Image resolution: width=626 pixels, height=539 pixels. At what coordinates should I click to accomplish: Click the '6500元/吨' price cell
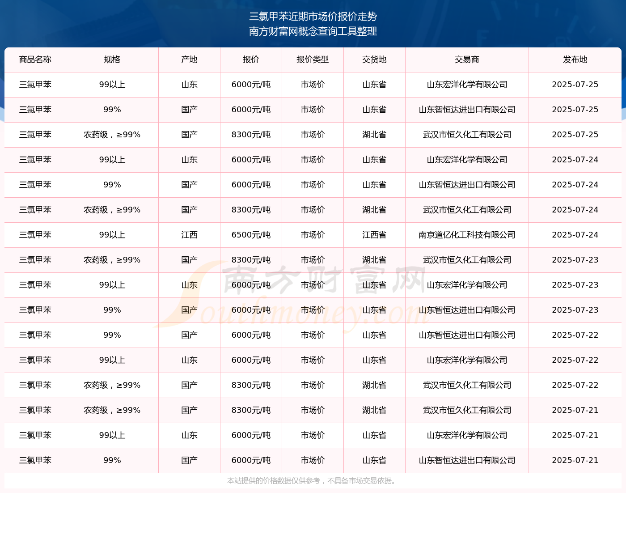point(251,235)
